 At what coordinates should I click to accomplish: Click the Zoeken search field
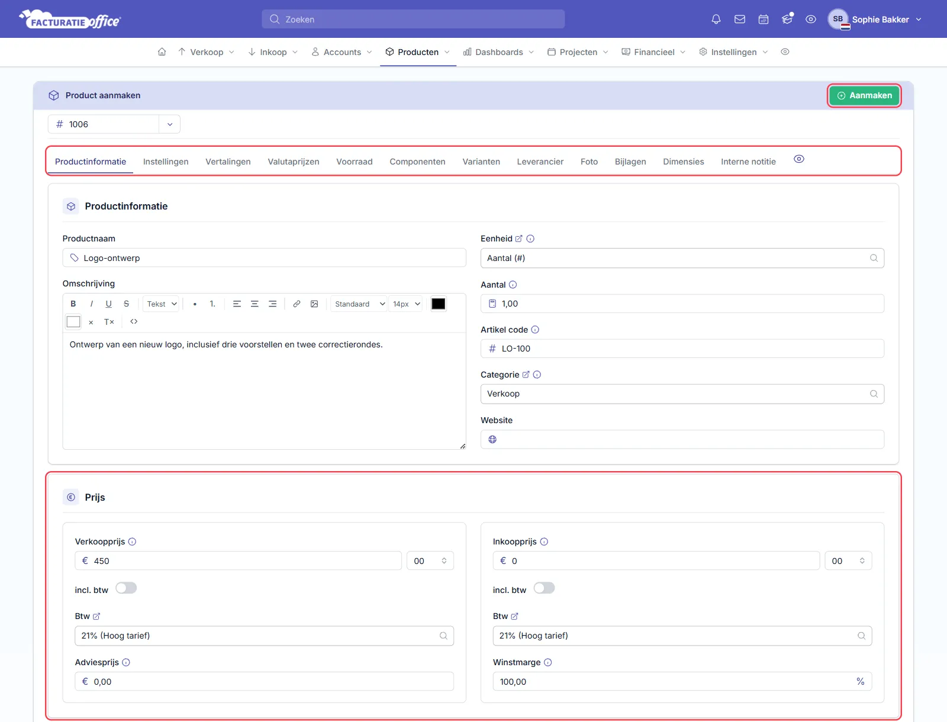point(413,19)
